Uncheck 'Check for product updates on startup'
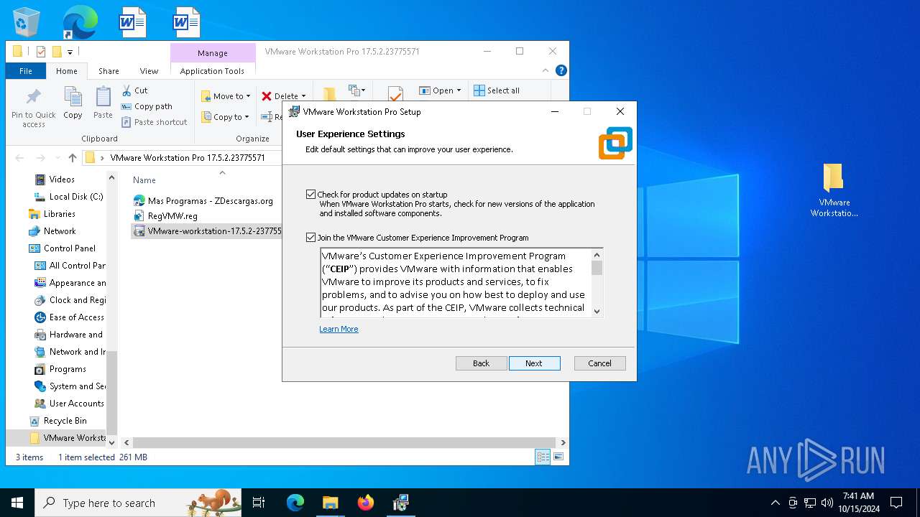Viewport: 920px width, 517px height. [310, 195]
